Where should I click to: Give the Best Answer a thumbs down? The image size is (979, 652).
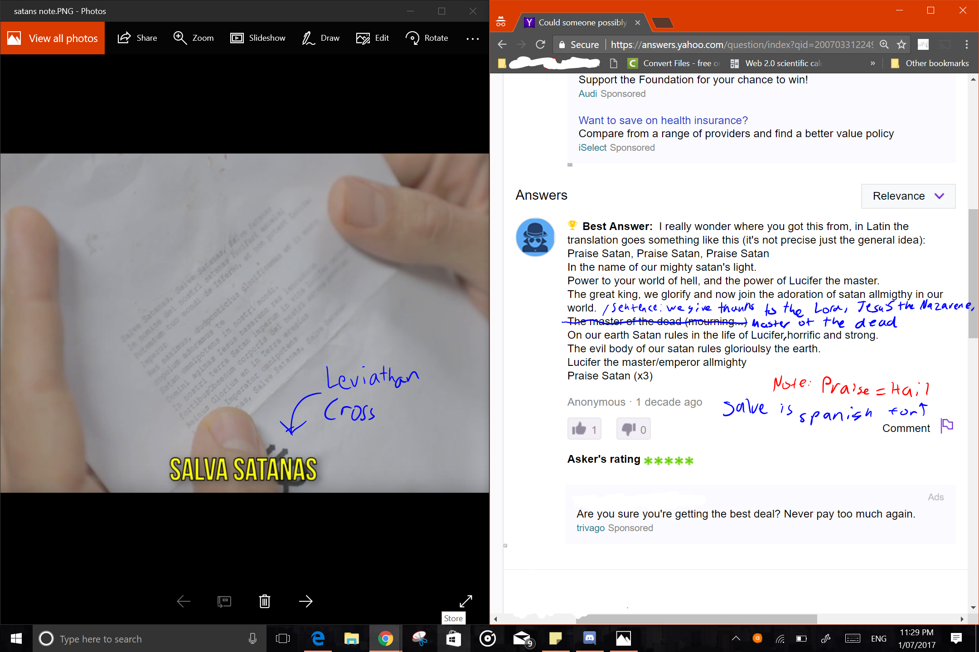(x=633, y=428)
